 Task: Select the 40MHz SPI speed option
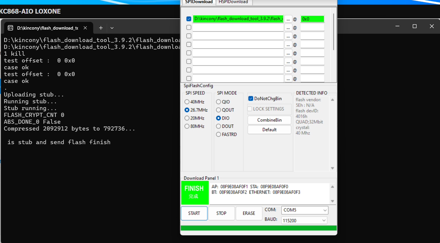click(187, 102)
